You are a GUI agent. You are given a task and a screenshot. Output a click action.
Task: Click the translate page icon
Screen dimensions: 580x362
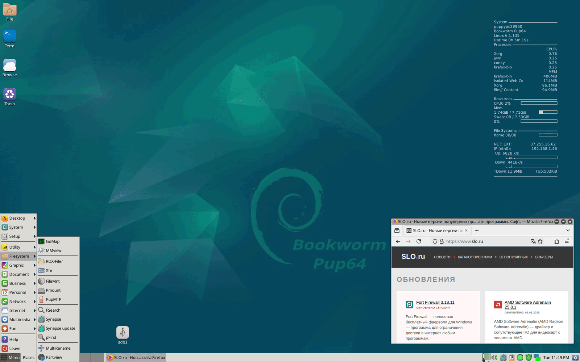[533, 241]
